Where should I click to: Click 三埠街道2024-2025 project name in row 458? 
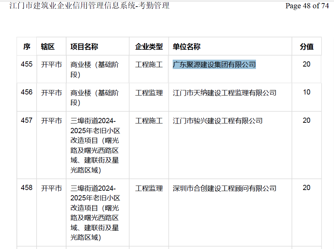[95, 213]
